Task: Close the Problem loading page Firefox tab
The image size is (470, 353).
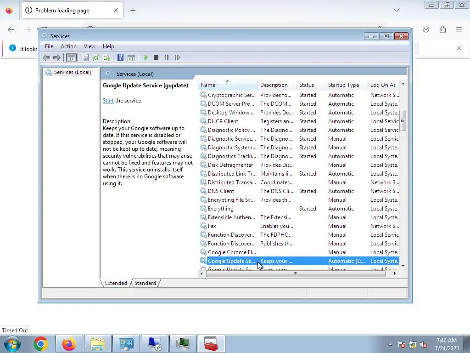Action: tap(116, 10)
